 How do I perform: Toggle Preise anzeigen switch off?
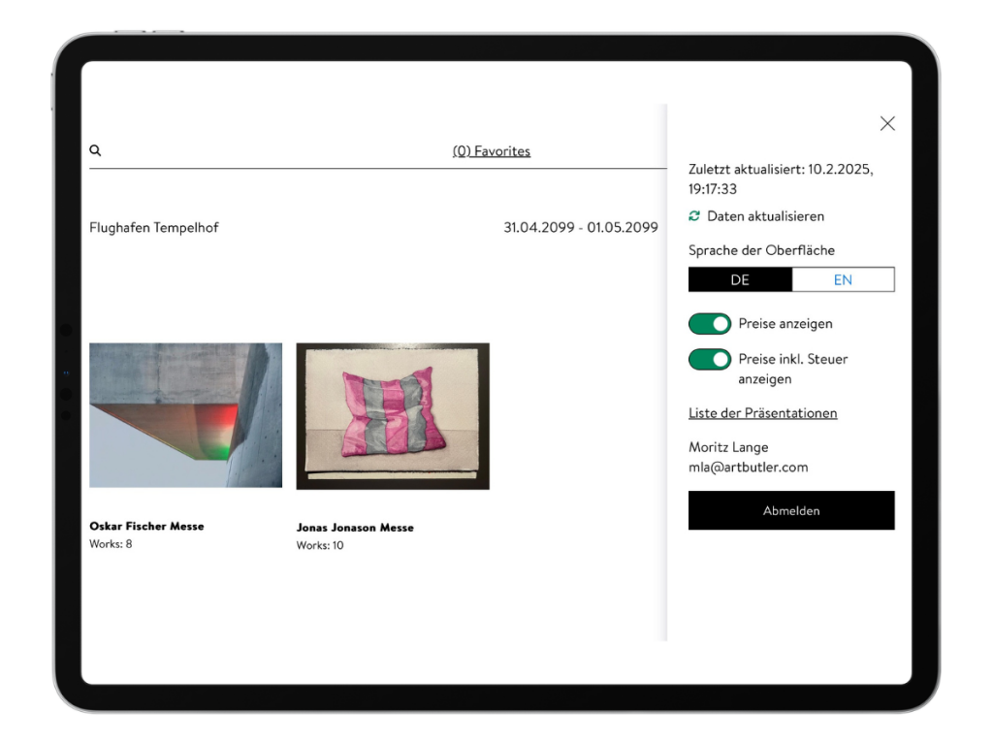coord(709,324)
